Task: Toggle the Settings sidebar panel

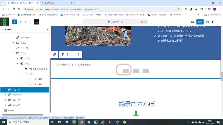Action: click(x=207, y=22)
